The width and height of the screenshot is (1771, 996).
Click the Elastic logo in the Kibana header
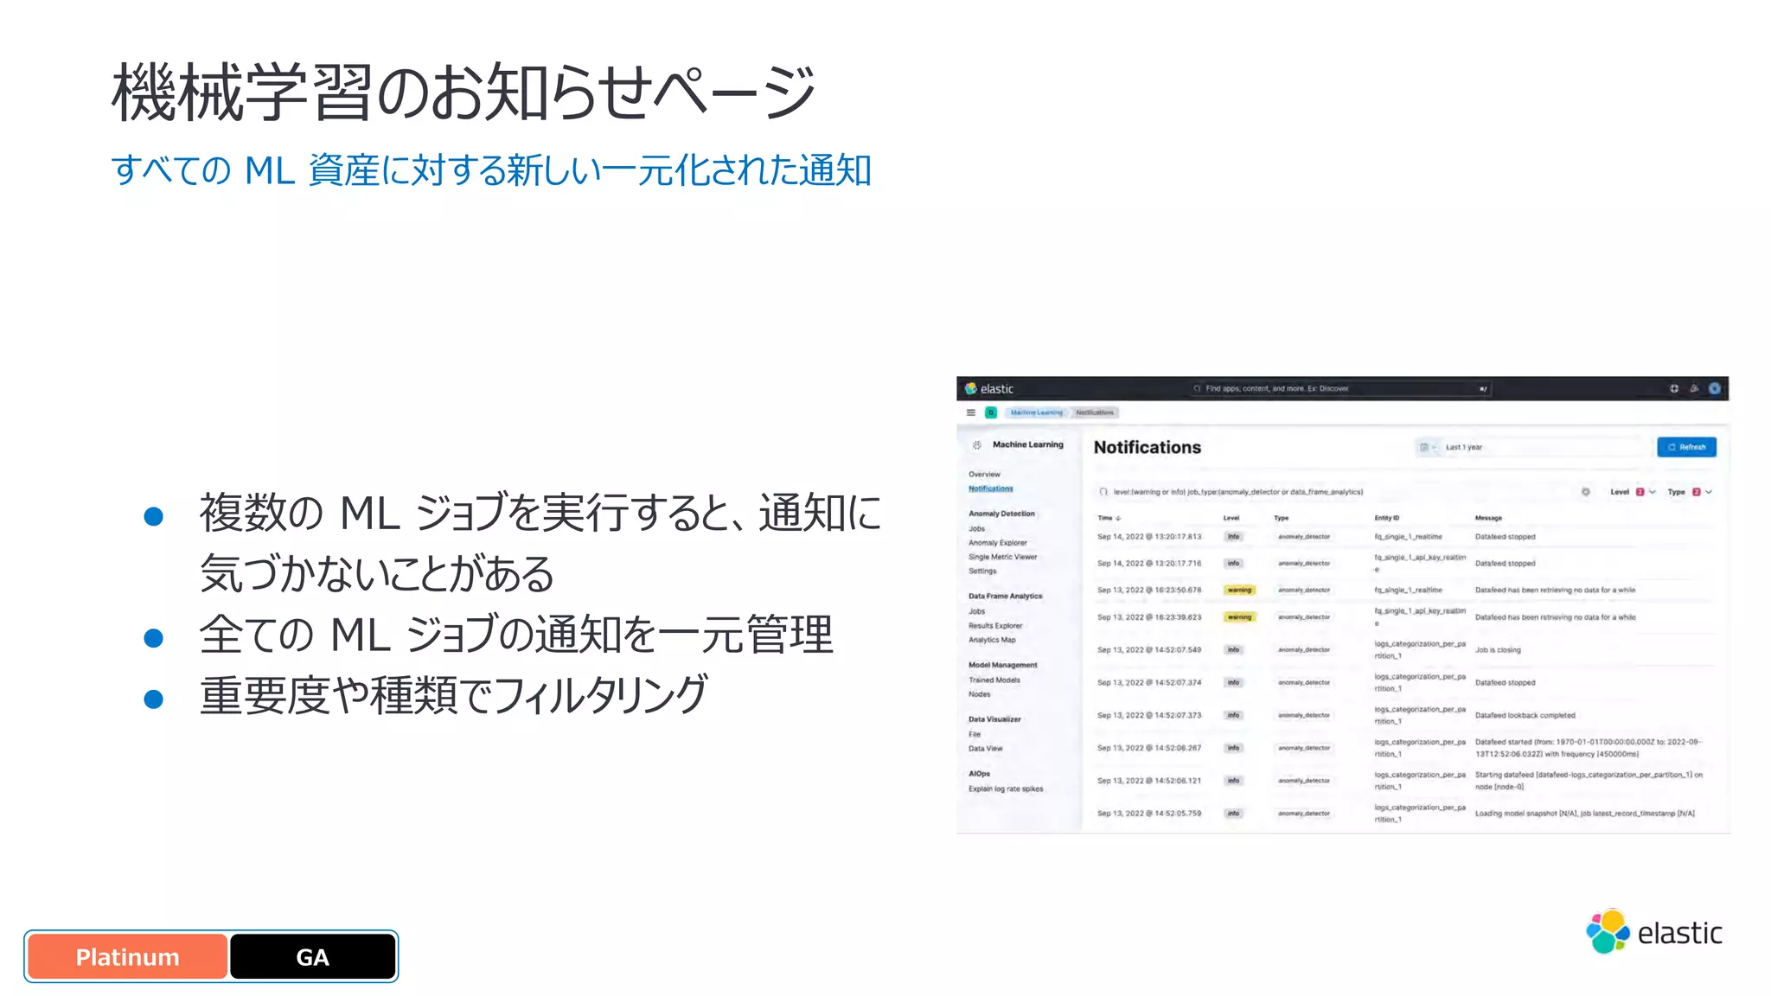pyautogui.click(x=988, y=389)
